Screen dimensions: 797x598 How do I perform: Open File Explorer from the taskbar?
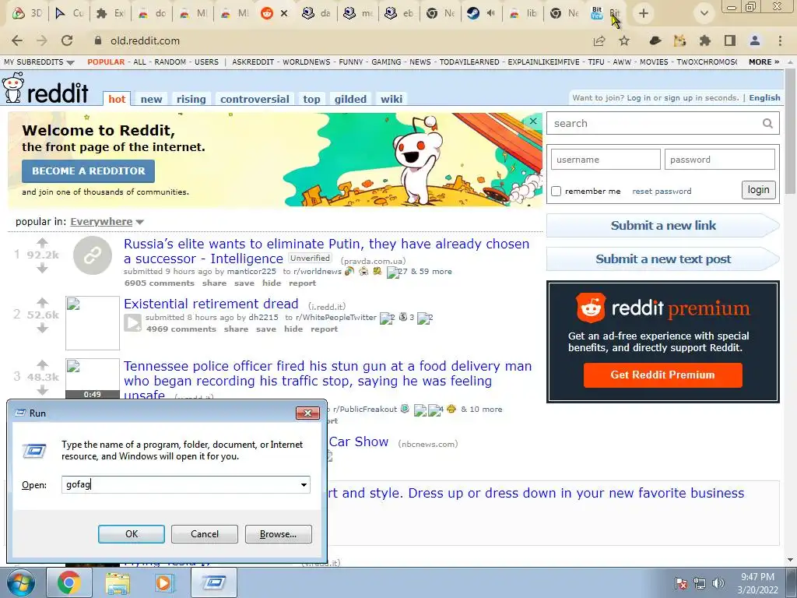click(118, 583)
